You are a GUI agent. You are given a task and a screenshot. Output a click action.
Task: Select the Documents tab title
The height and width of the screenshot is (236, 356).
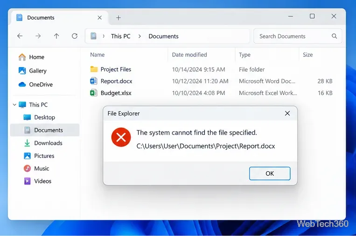coord(41,18)
